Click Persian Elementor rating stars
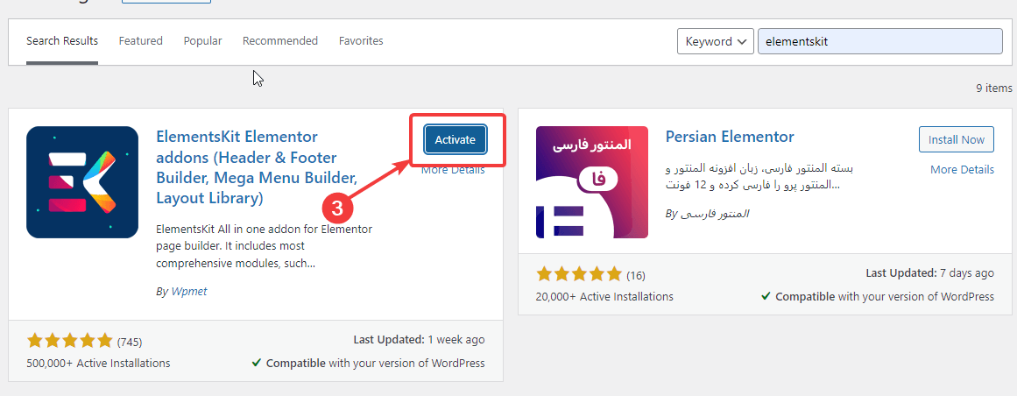The height and width of the screenshot is (396, 1017). (579, 274)
